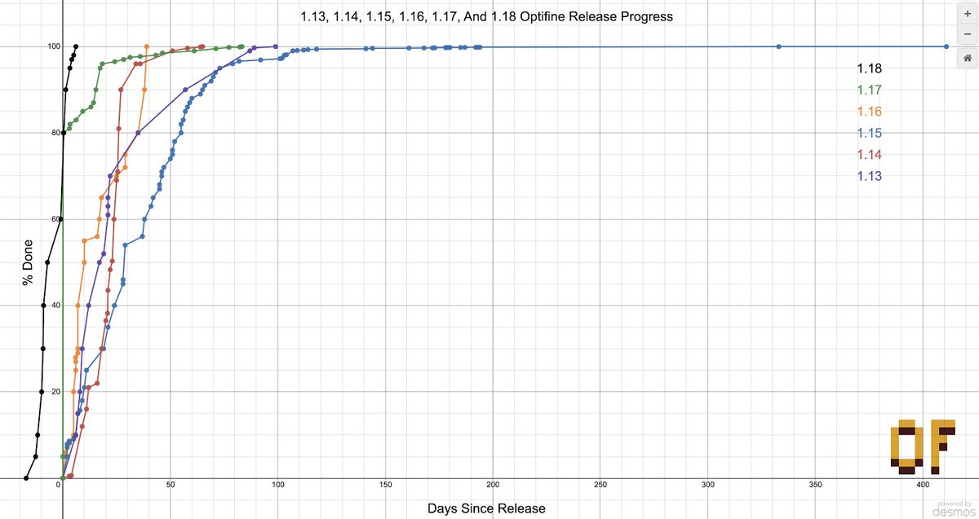
Task: Open the powered by Desmos link
Action: tap(954, 508)
